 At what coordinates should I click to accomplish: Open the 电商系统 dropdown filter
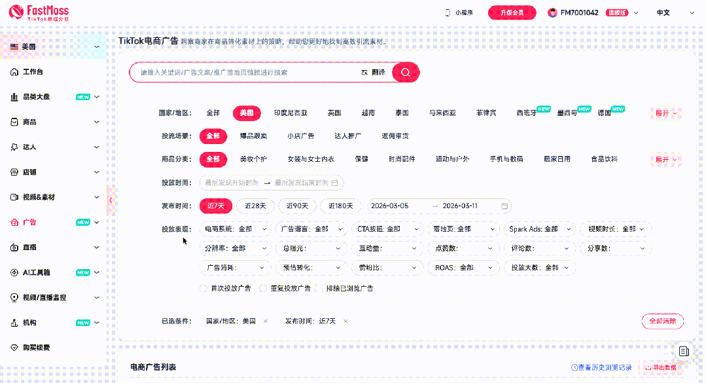[236, 229]
